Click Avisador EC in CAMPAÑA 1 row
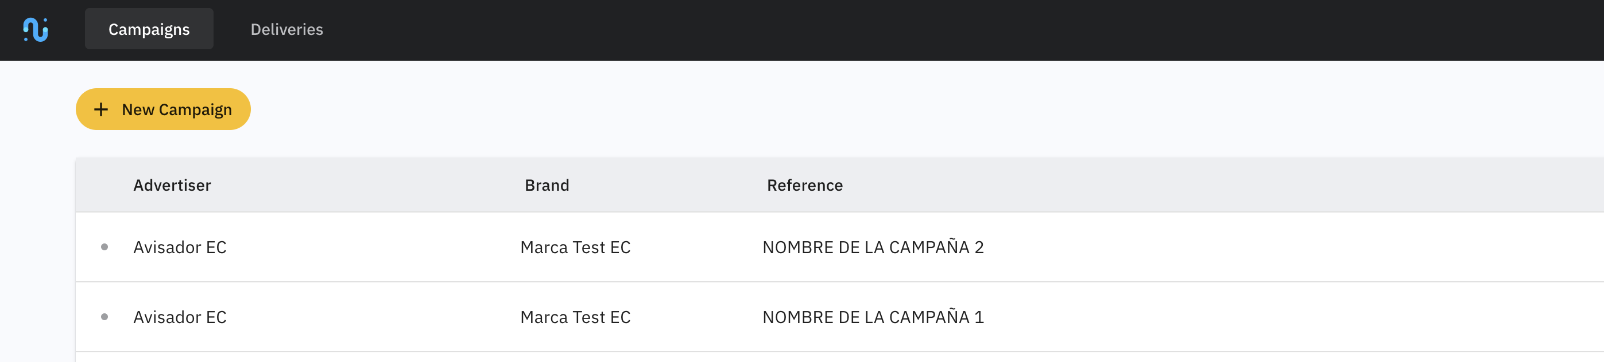The image size is (1604, 362). pos(179,317)
